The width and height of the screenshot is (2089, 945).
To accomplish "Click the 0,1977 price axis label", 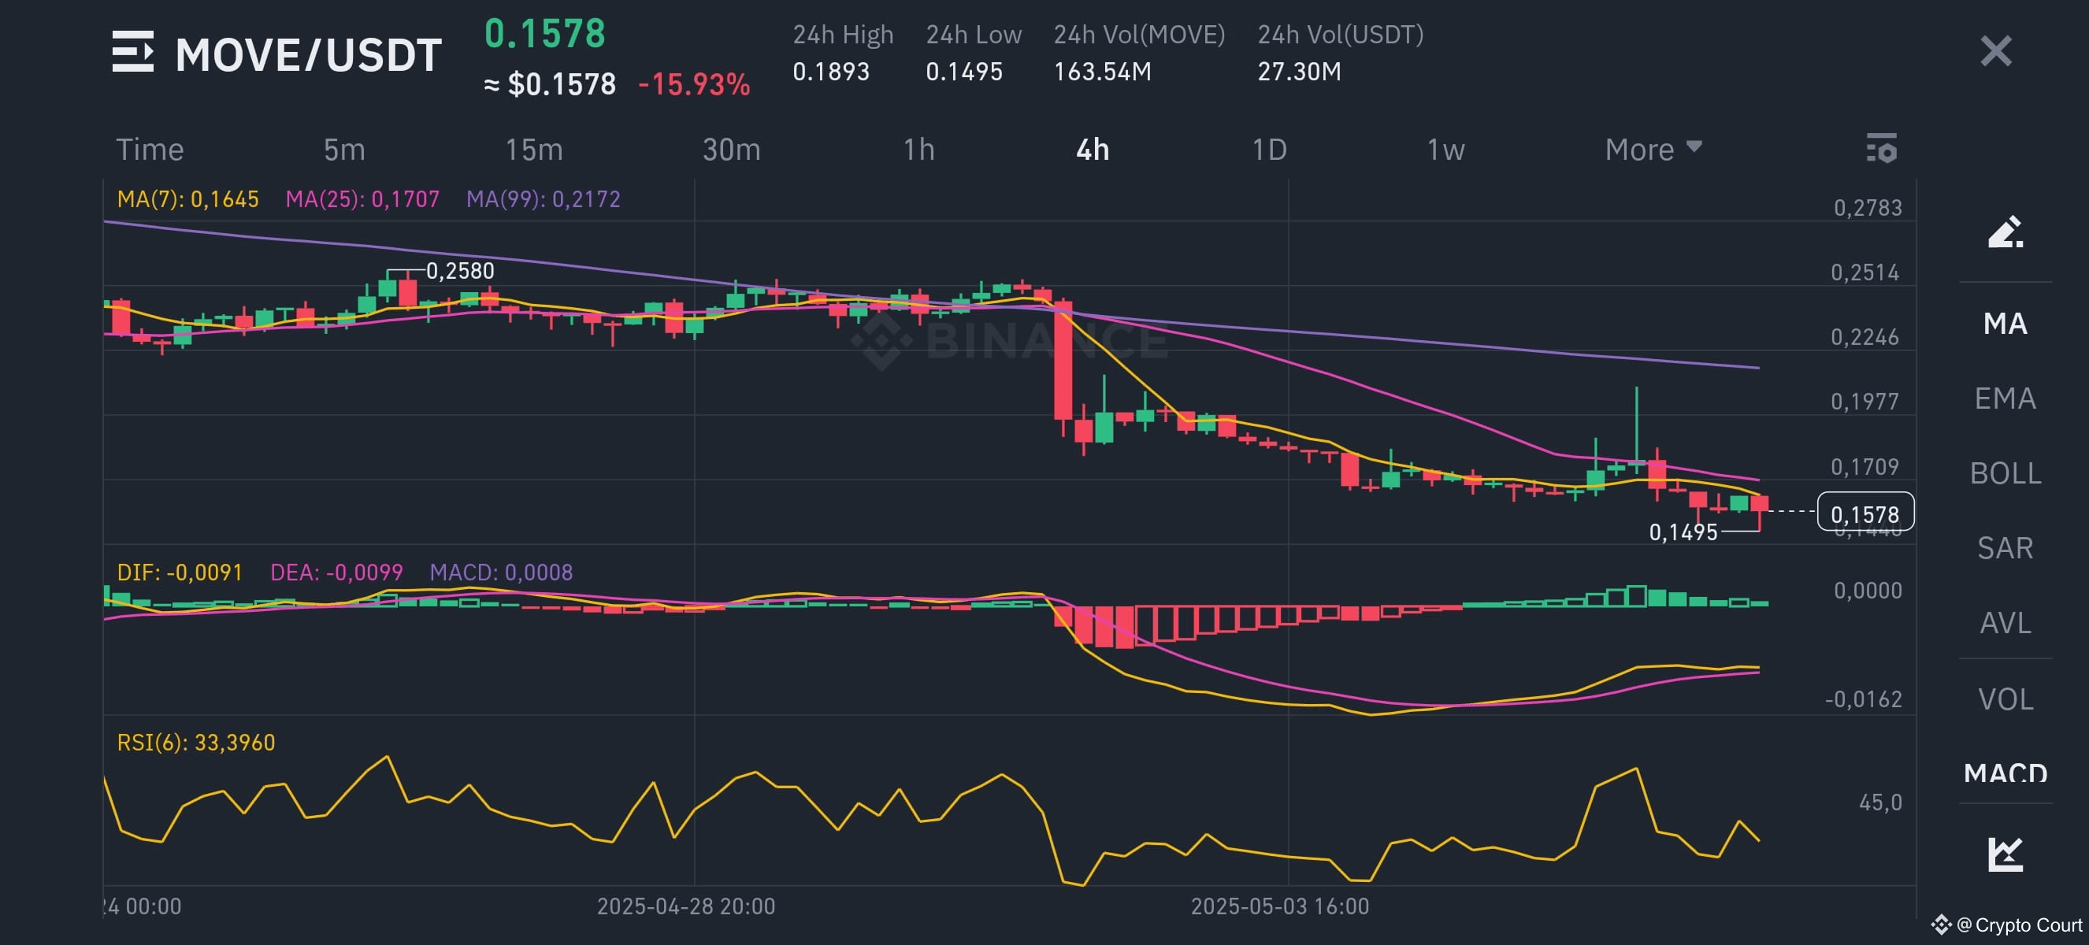I will (x=1865, y=401).
